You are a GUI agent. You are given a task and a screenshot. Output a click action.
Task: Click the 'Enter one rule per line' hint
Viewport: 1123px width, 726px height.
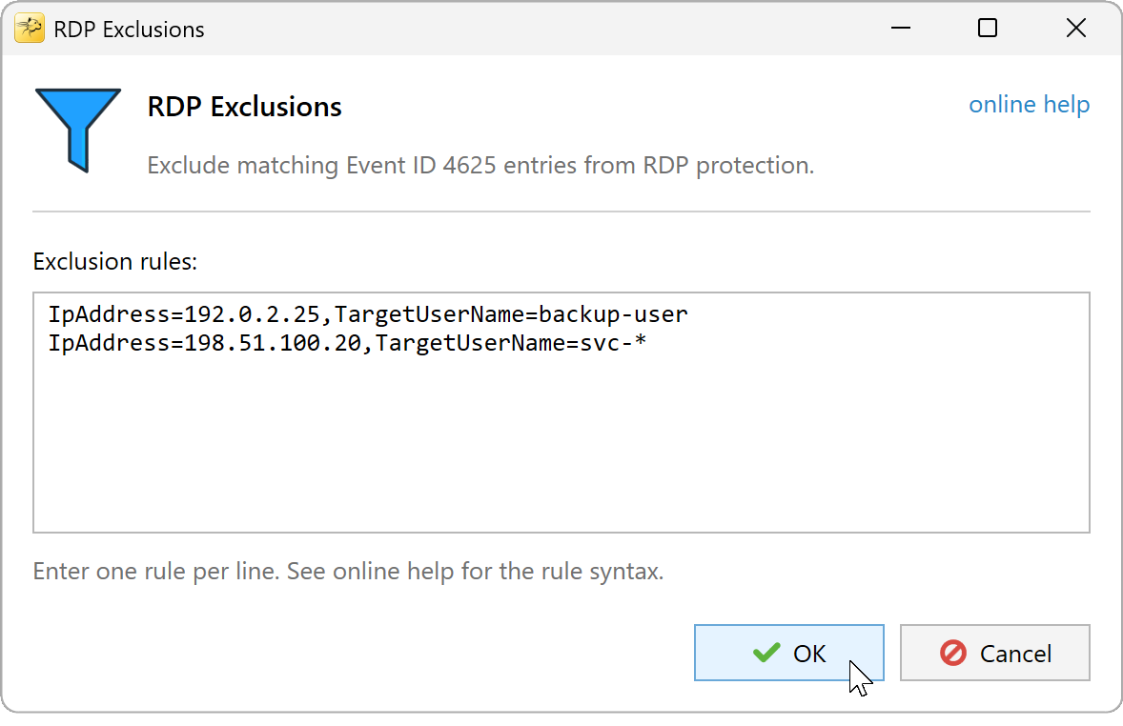point(348,572)
